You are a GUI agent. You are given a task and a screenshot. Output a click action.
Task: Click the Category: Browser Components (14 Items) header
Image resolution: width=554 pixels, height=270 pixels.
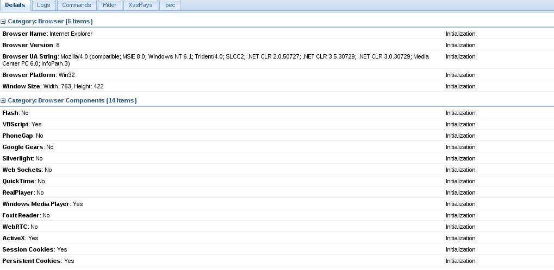click(x=72, y=100)
